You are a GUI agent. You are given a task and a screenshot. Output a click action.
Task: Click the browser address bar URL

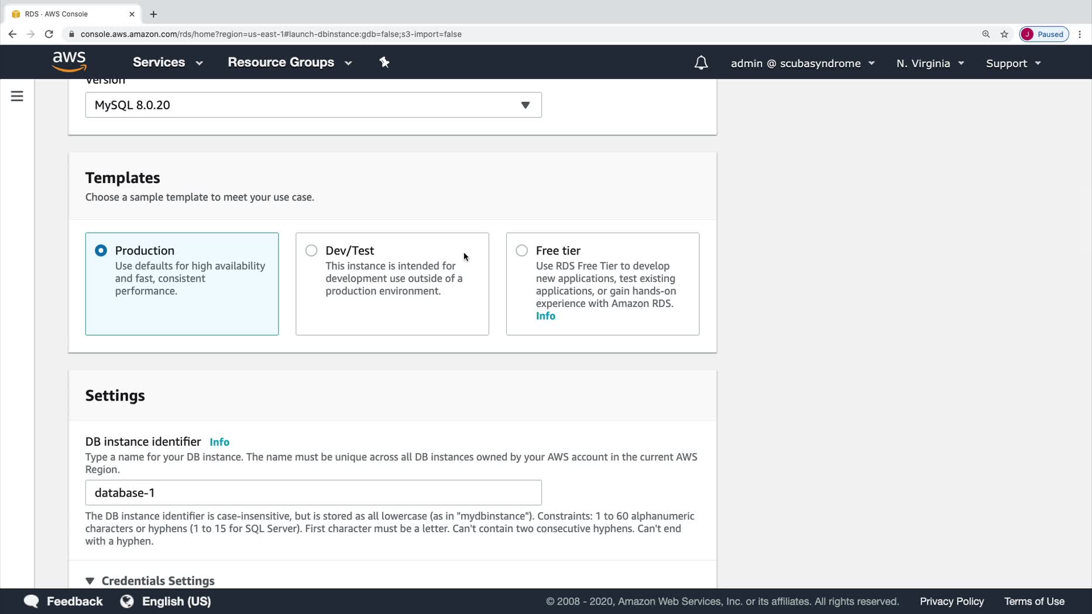coord(271,34)
